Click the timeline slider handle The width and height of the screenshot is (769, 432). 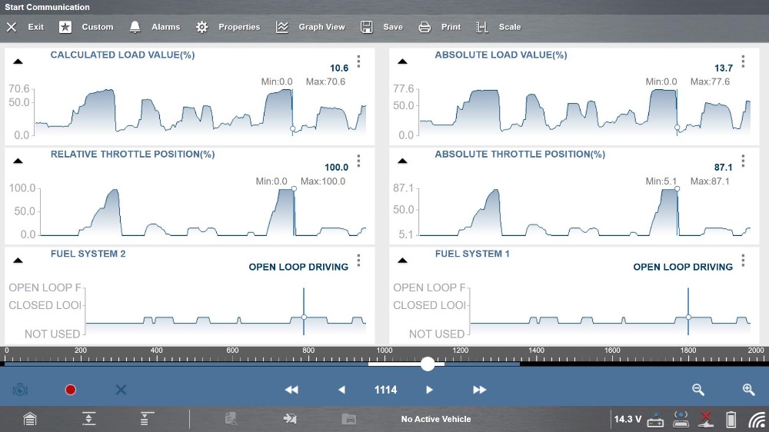(x=428, y=364)
